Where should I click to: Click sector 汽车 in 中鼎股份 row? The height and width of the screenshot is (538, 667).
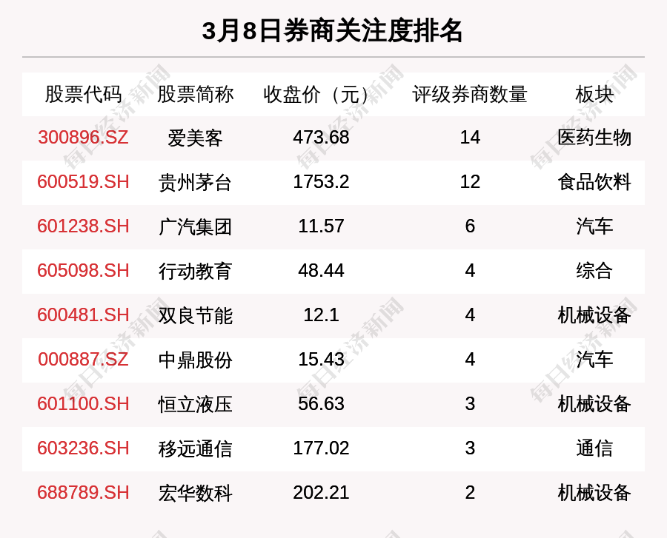594,360
